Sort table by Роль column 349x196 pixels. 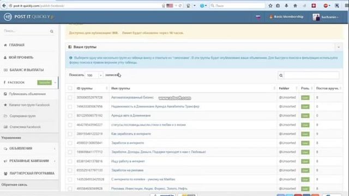coord(306,88)
